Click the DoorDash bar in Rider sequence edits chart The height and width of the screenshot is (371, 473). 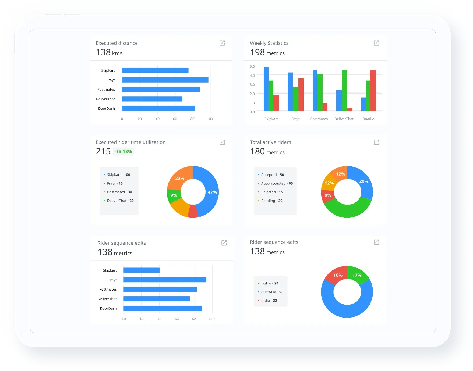pos(163,308)
